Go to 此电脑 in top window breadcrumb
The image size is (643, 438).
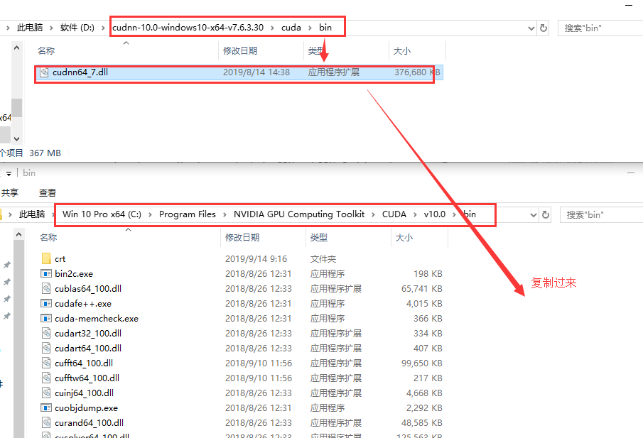(30, 28)
